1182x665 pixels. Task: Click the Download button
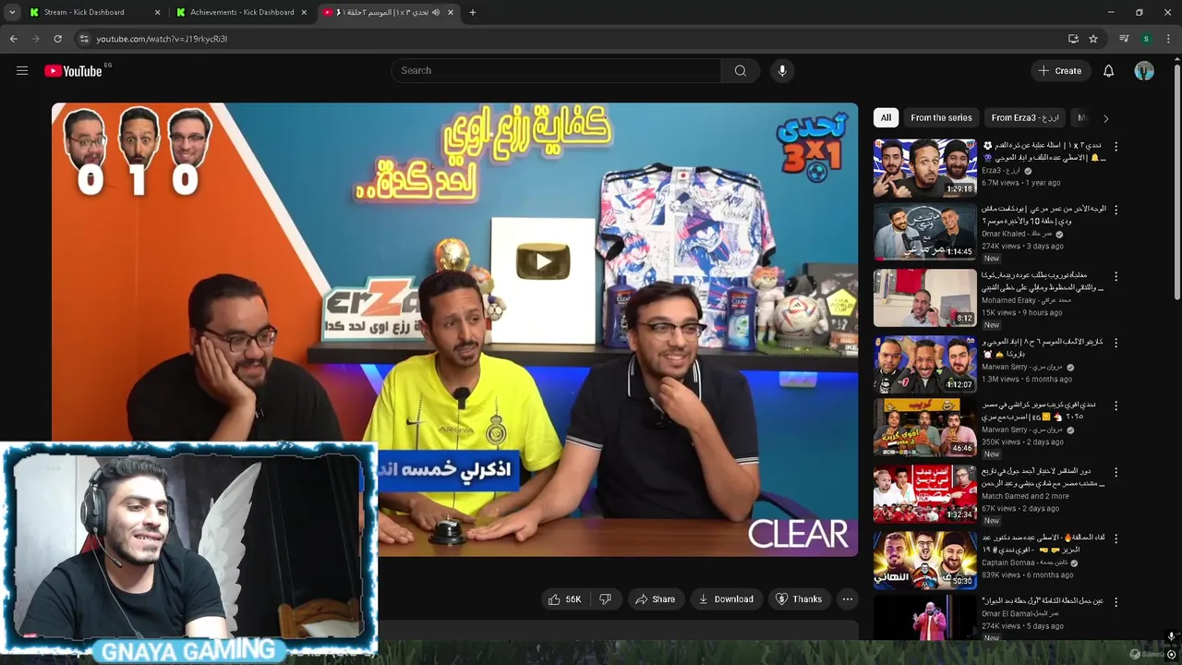click(726, 599)
